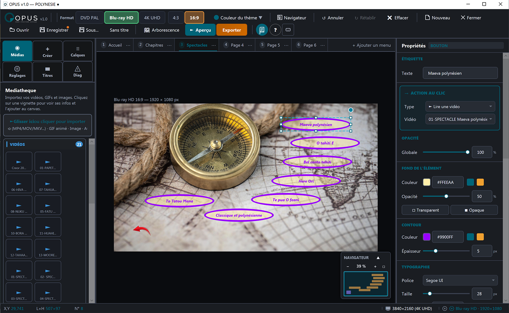509x313 pixels.
Task: Open the Réglages settings panel
Action: (17, 71)
